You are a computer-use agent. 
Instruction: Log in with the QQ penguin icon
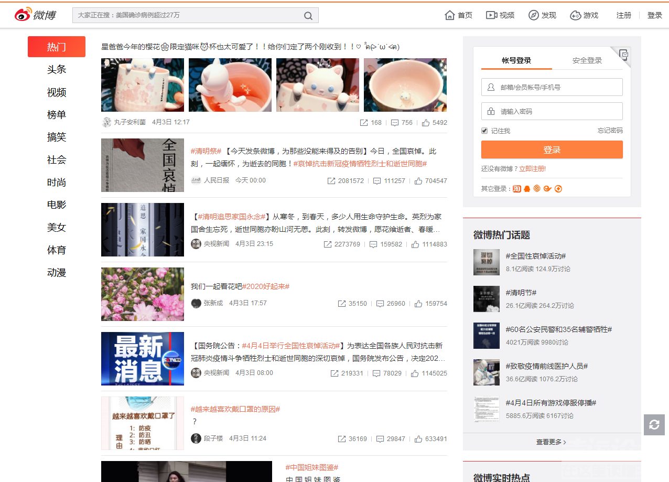point(527,188)
